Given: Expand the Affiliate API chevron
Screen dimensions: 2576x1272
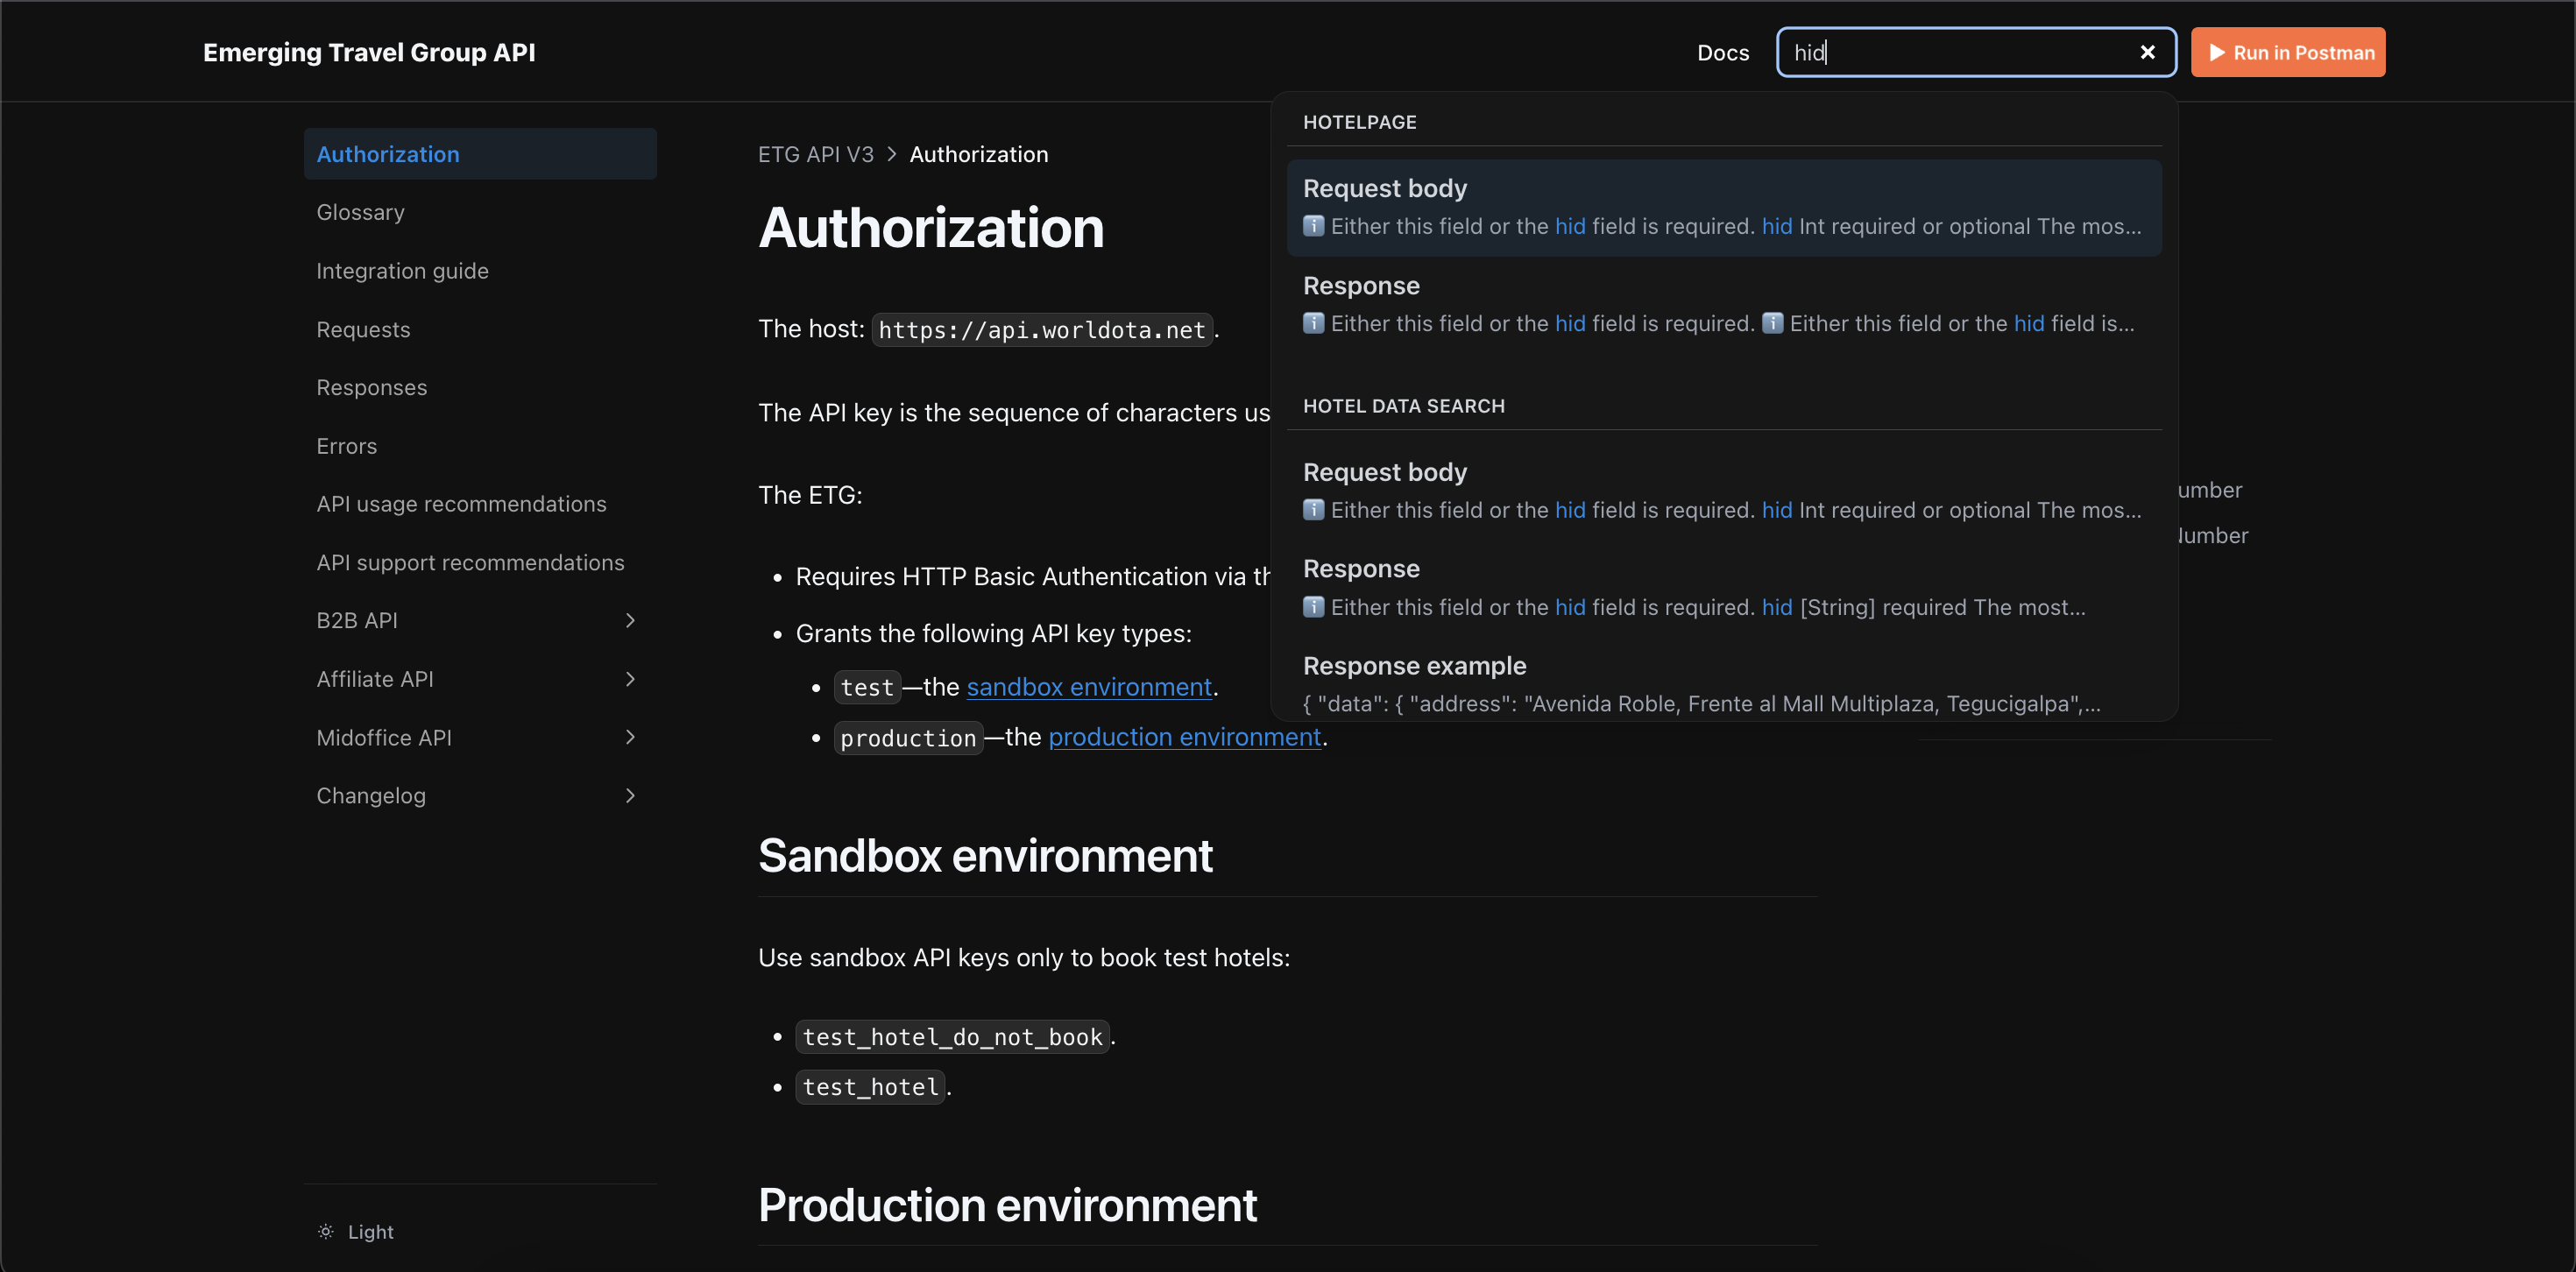Looking at the screenshot, I should pyautogui.click(x=630, y=679).
